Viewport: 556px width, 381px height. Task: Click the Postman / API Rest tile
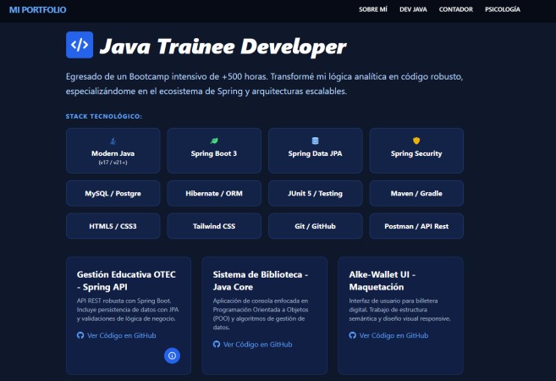point(416,226)
